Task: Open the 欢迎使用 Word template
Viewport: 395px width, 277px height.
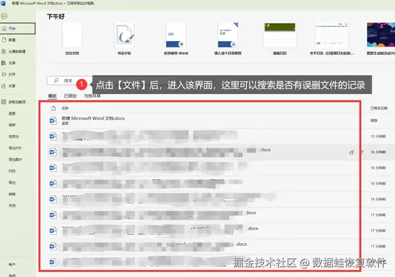Action: click(x=176, y=38)
